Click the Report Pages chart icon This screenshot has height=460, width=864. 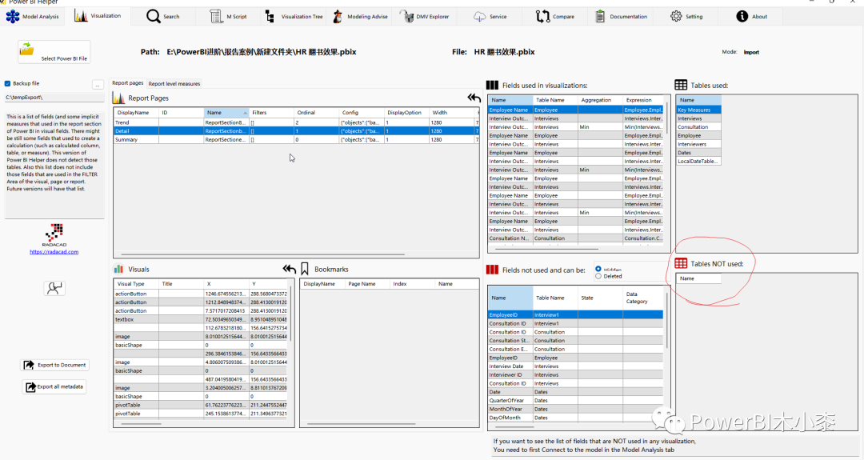click(118, 98)
